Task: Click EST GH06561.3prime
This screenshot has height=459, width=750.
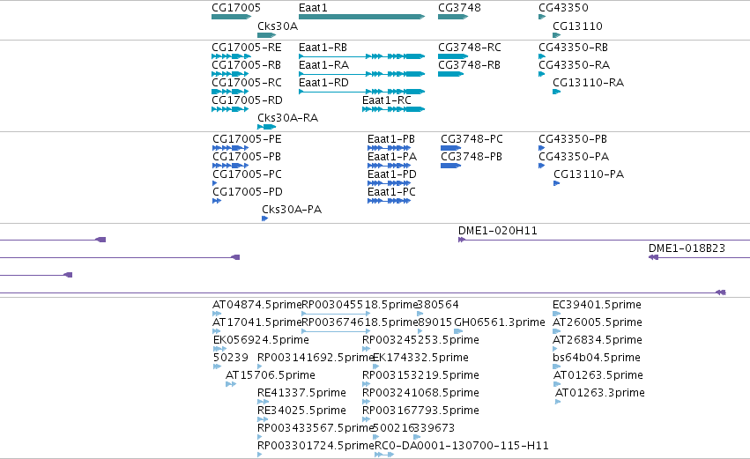Action: [500, 322]
